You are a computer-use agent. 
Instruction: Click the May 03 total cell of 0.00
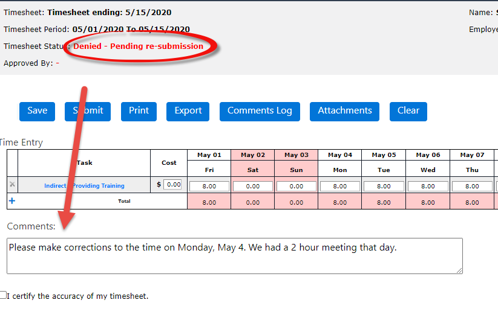(x=297, y=202)
